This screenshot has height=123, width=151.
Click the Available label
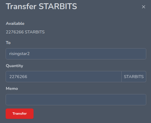(x=15, y=23)
